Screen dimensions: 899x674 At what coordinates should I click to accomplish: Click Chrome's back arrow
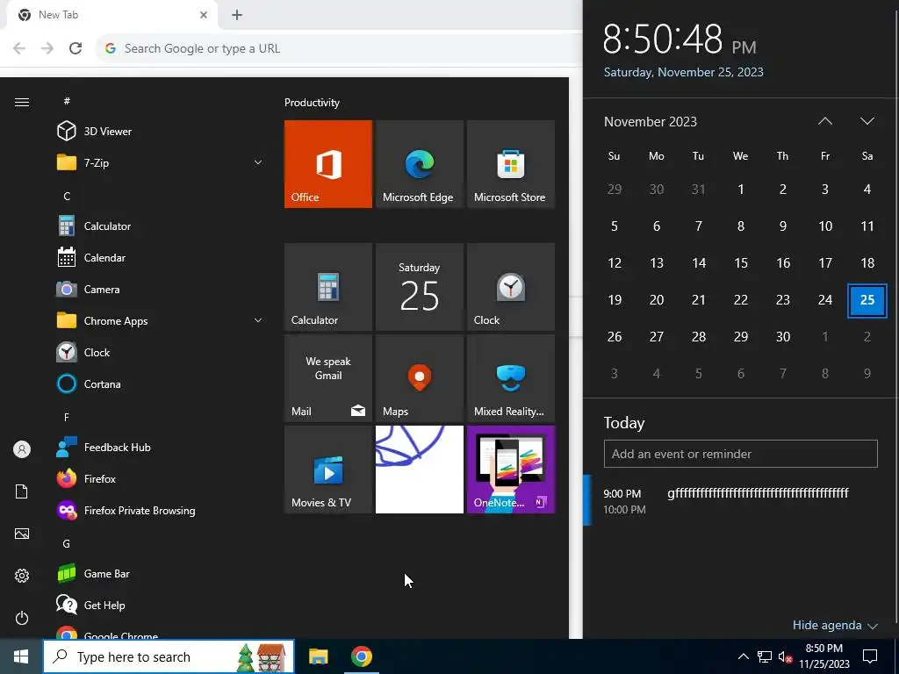(19, 48)
